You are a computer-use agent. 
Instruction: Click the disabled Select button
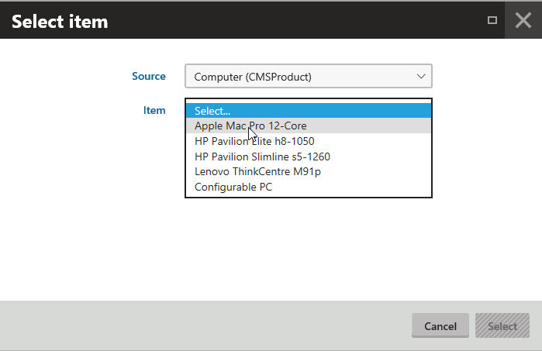coord(502,325)
